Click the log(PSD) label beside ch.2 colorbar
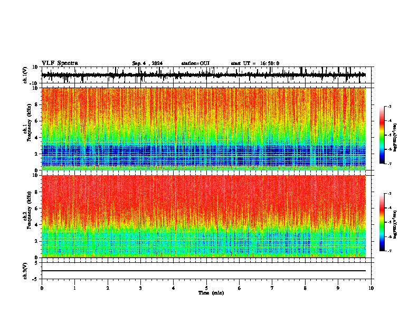This screenshot has width=418, height=323. point(395,225)
